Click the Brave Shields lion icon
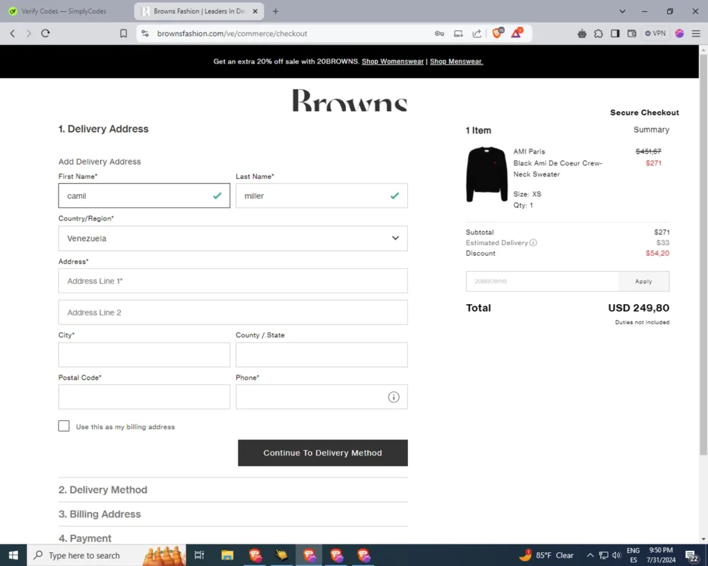The width and height of the screenshot is (708, 566). [x=497, y=33]
